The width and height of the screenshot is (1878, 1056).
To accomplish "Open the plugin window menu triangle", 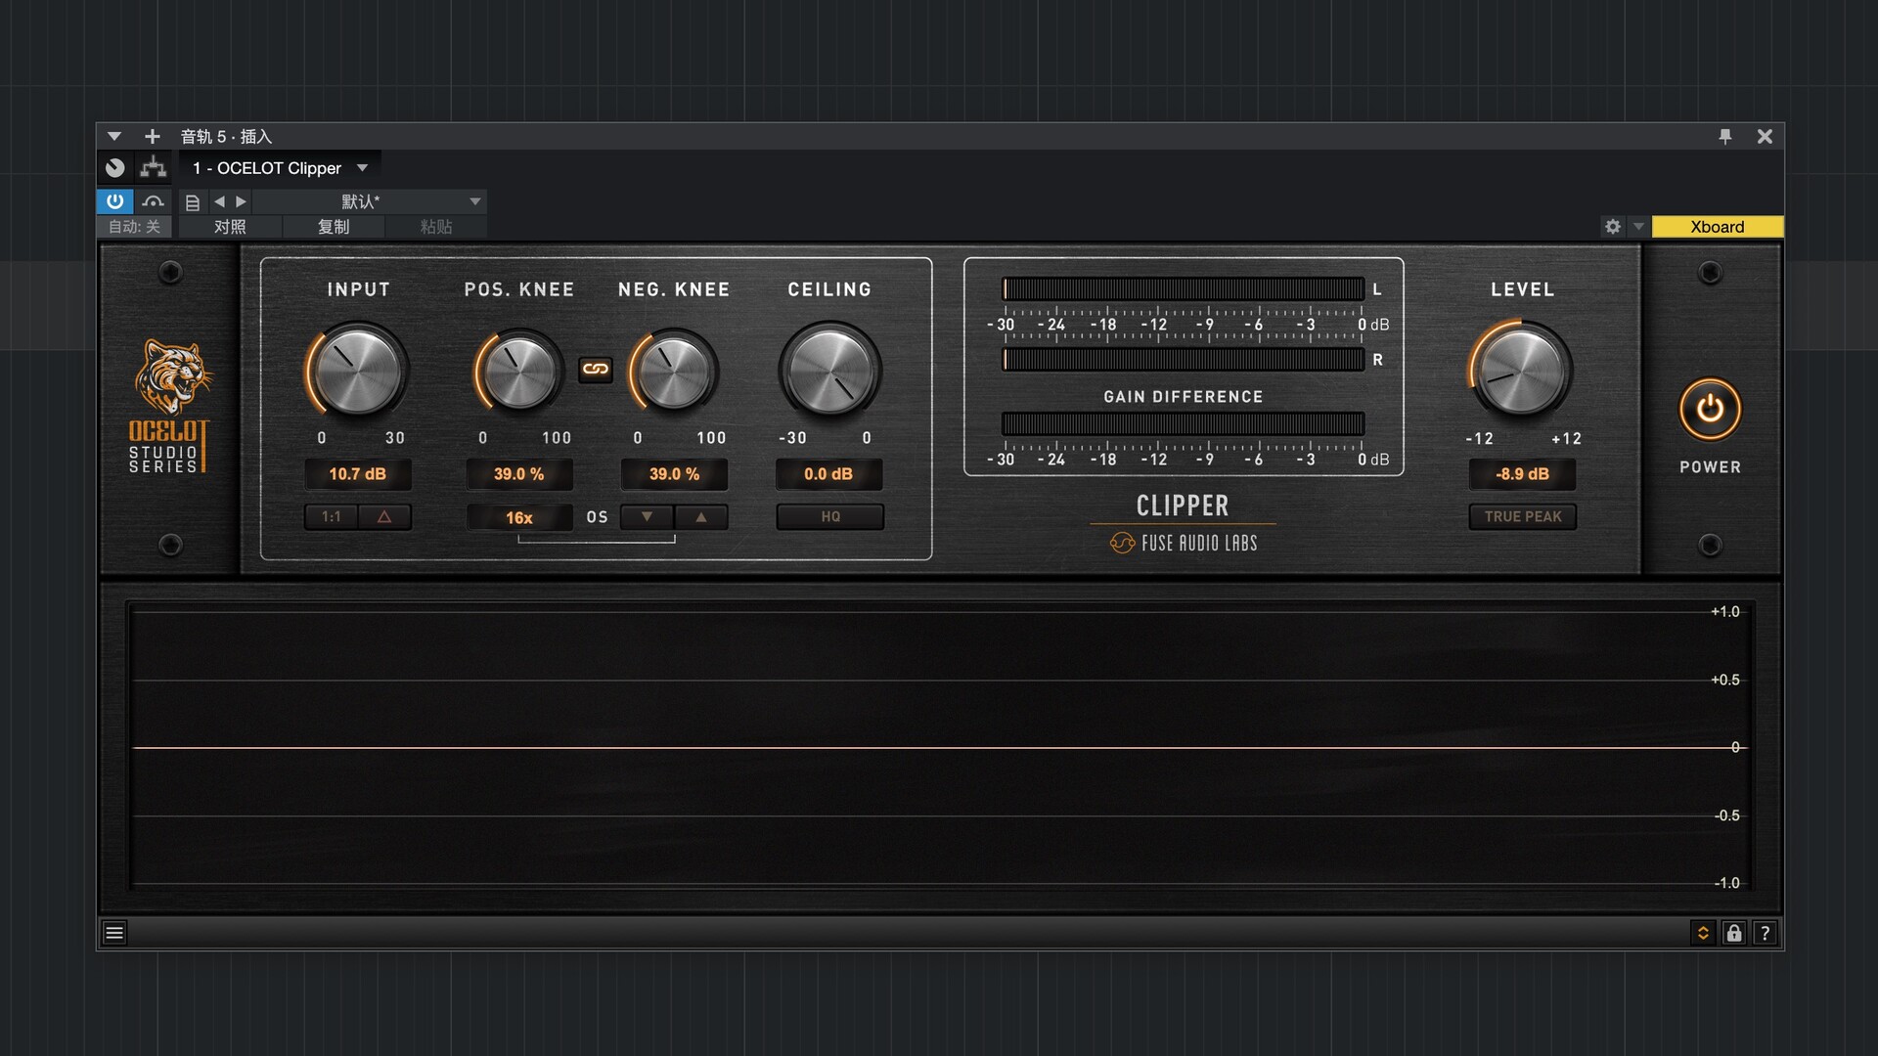I will (114, 136).
